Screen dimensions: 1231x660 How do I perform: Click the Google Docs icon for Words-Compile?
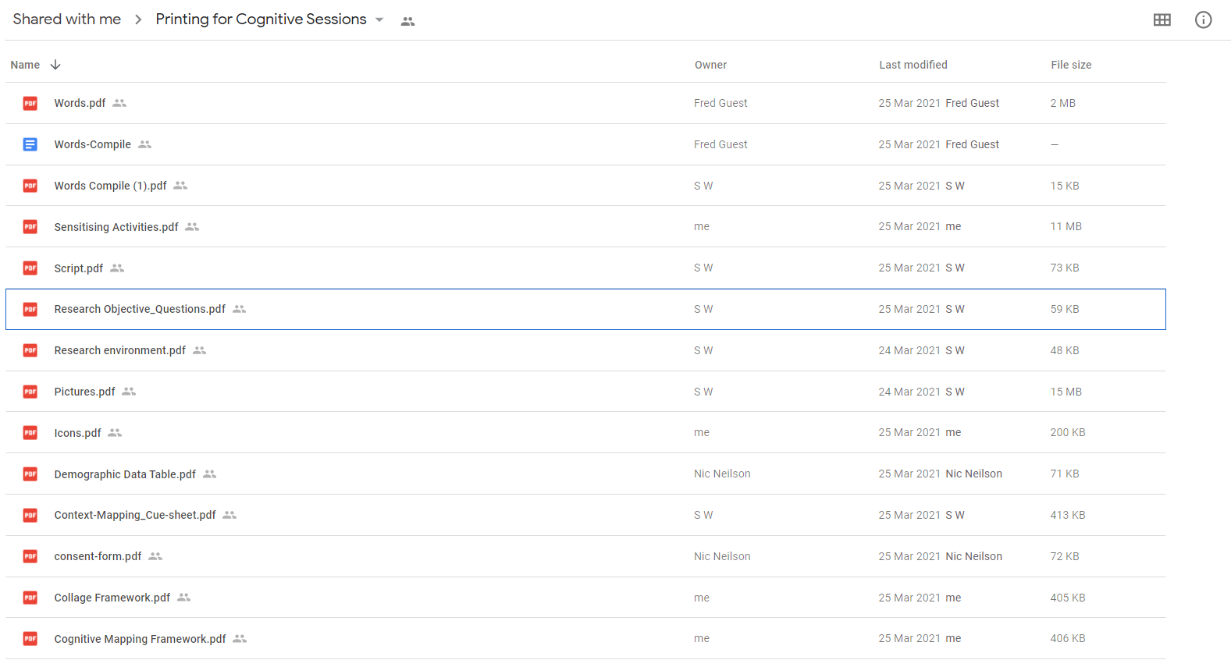click(x=30, y=144)
